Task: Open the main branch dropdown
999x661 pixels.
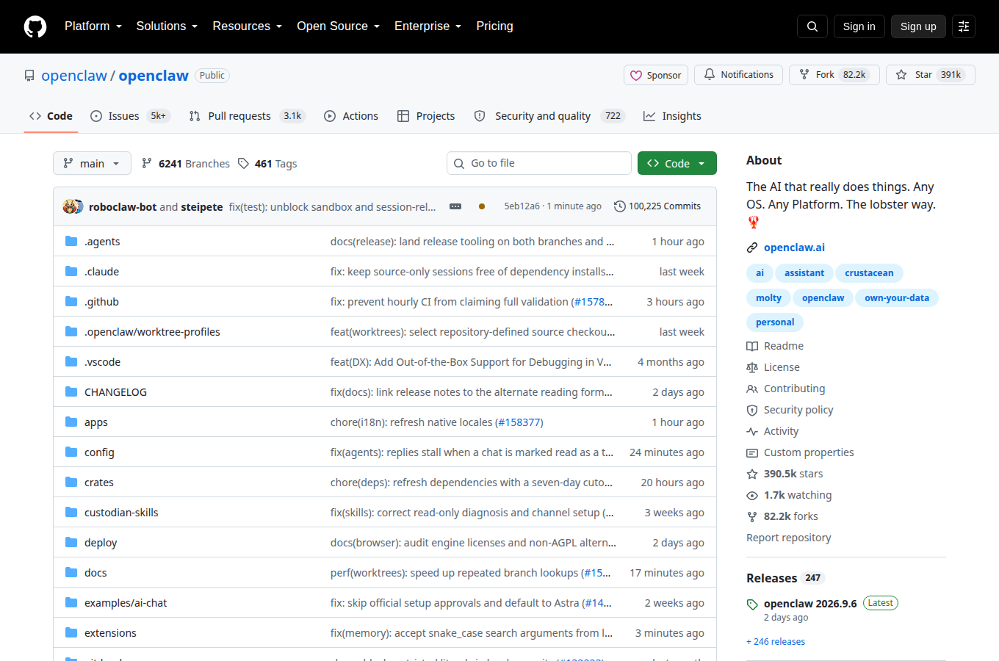Action: [x=92, y=163]
